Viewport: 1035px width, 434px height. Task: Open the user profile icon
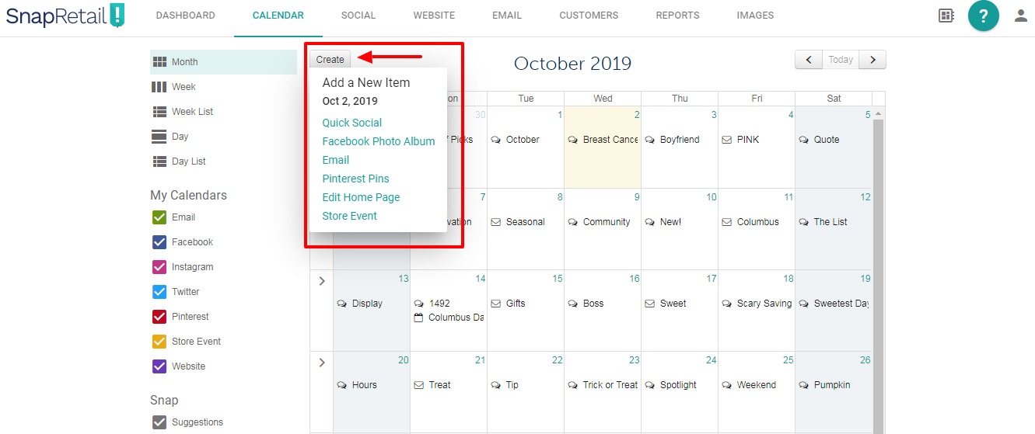tap(1021, 16)
